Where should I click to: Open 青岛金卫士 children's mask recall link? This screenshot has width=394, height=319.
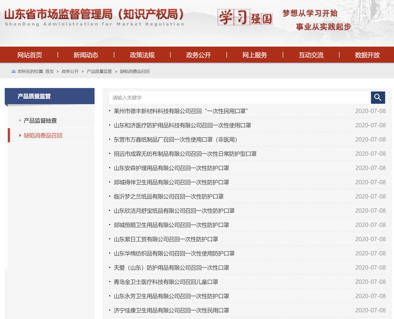[x=166, y=282]
